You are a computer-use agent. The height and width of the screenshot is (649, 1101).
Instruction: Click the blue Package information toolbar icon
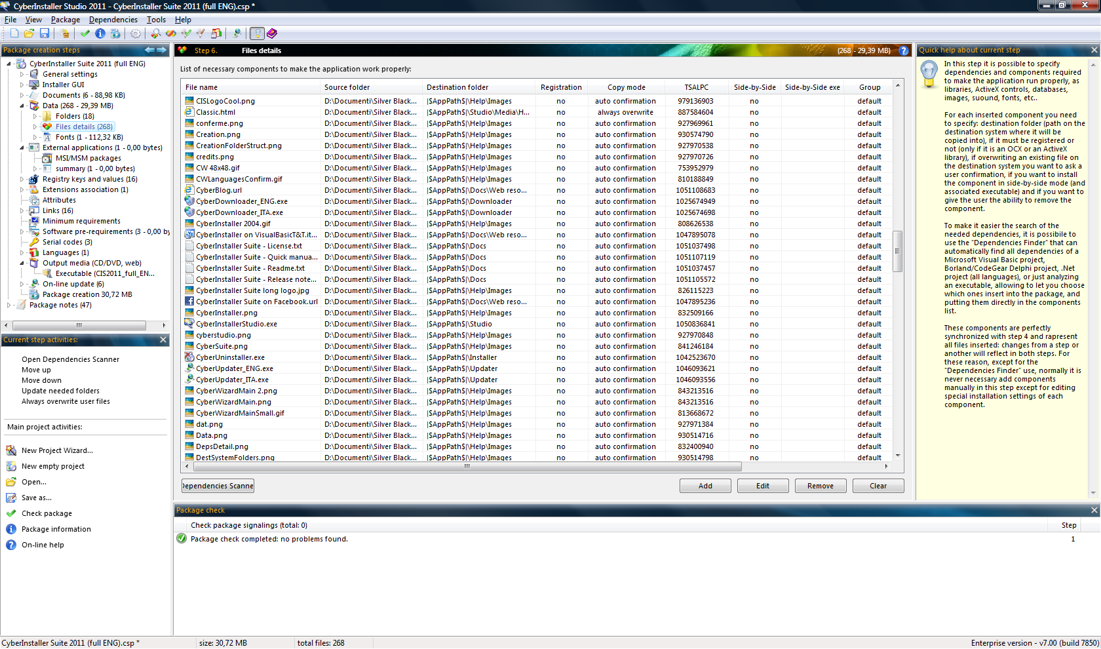tap(100, 33)
